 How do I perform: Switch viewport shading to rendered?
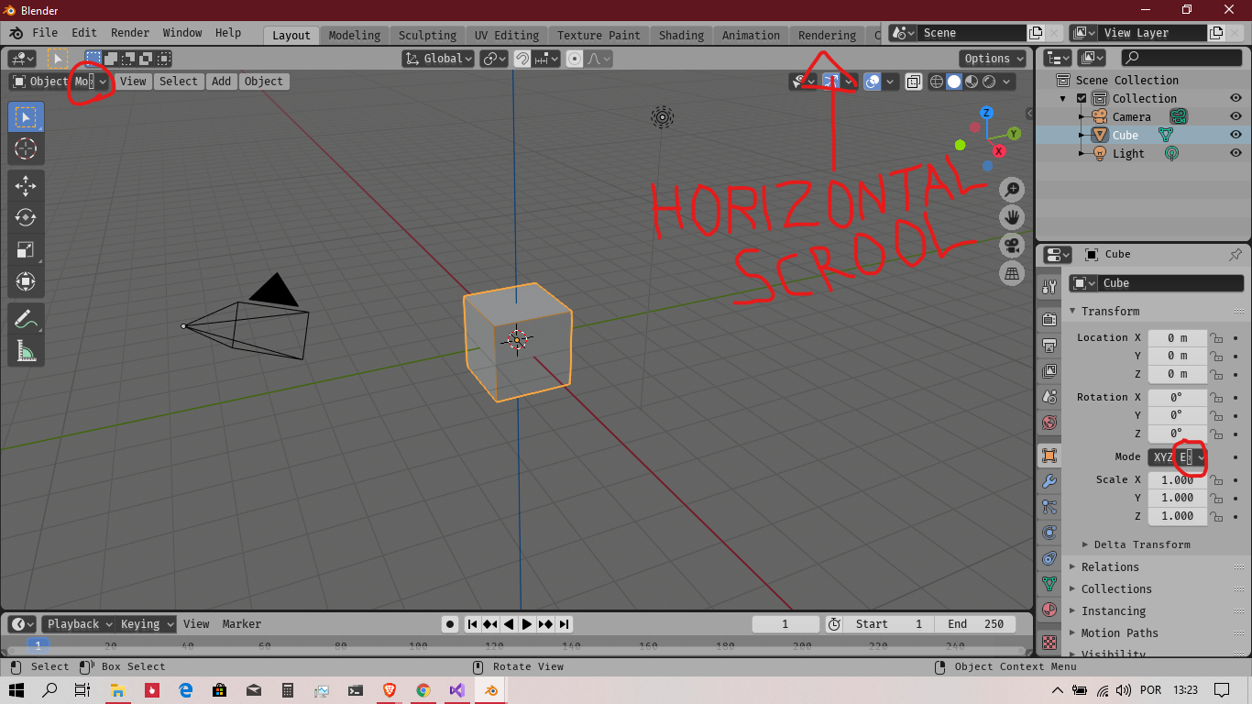click(989, 82)
